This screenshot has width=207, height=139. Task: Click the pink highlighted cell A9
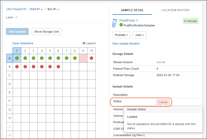(x=83, y=58)
